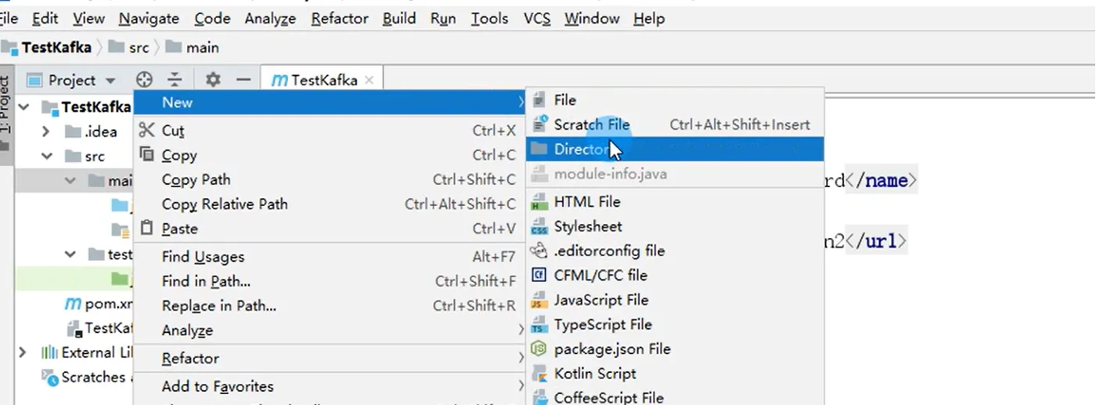This screenshot has height=405, width=1096.
Task: Collapse the src folder
Action: pyautogui.click(x=46, y=156)
